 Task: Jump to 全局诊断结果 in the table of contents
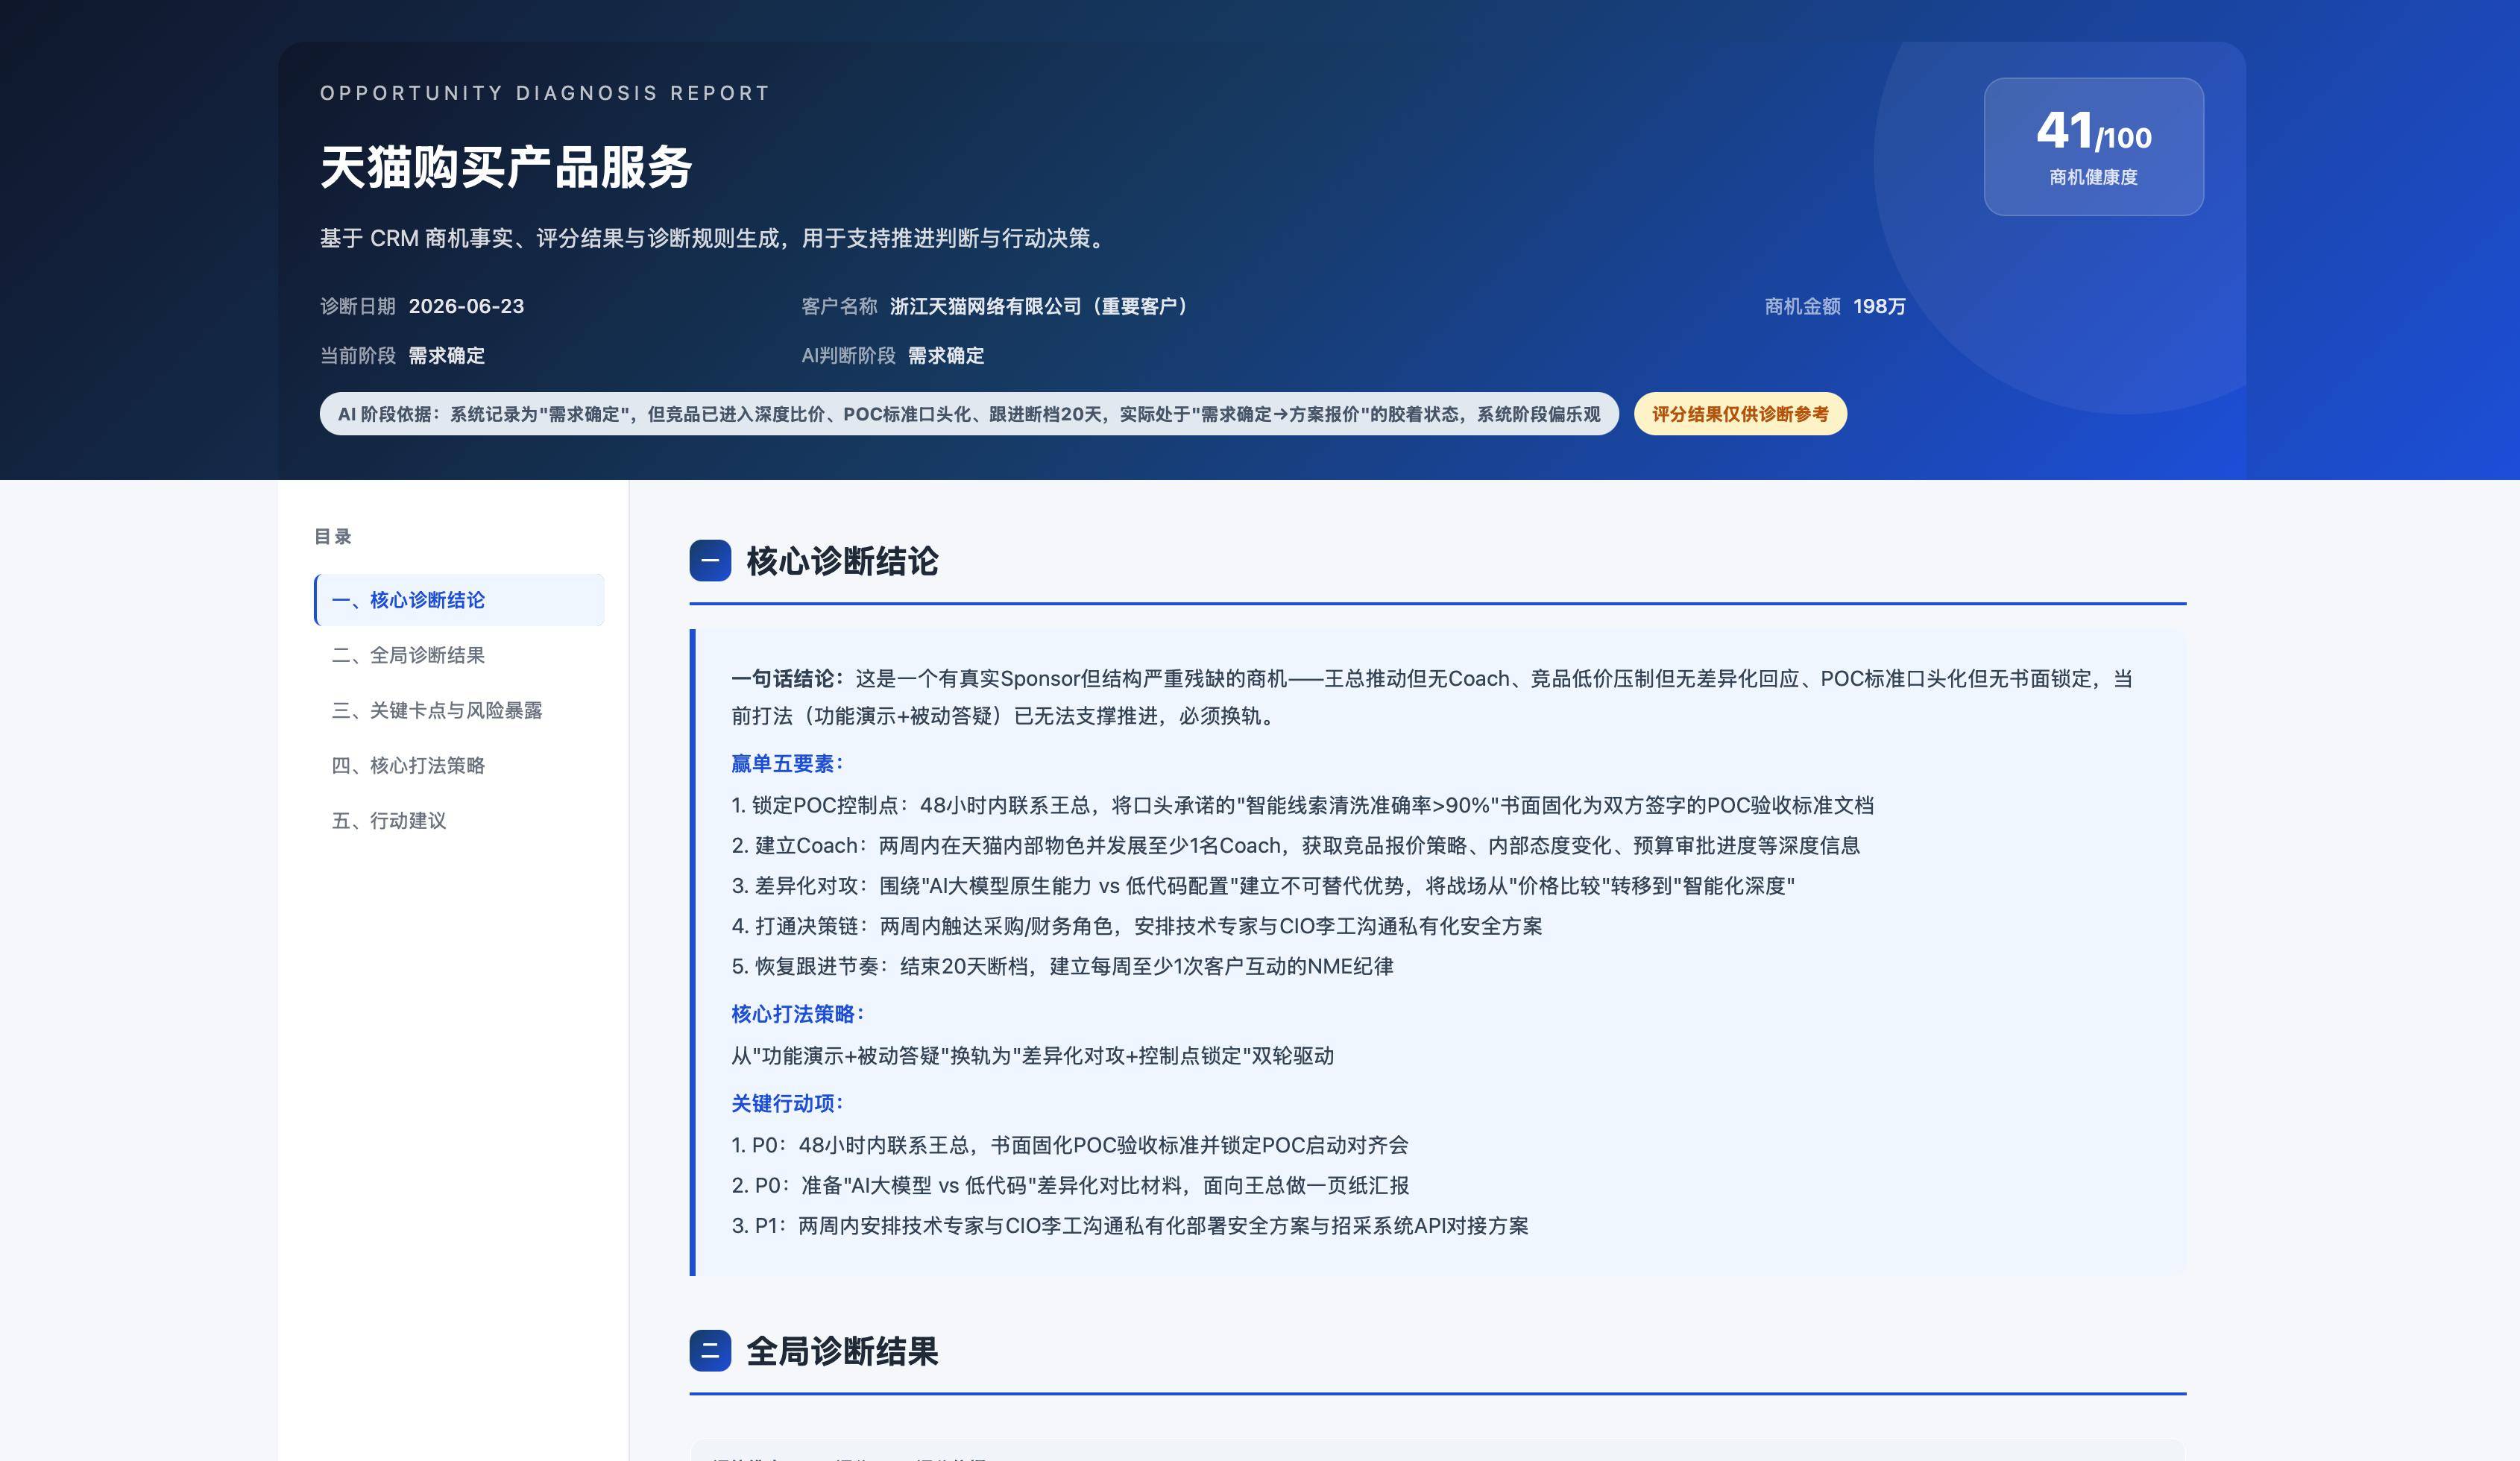click(459, 655)
